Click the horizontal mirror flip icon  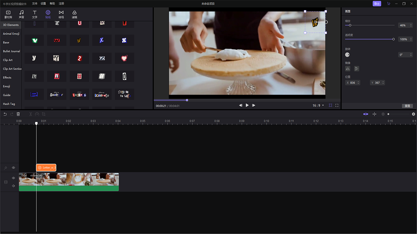(348, 69)
